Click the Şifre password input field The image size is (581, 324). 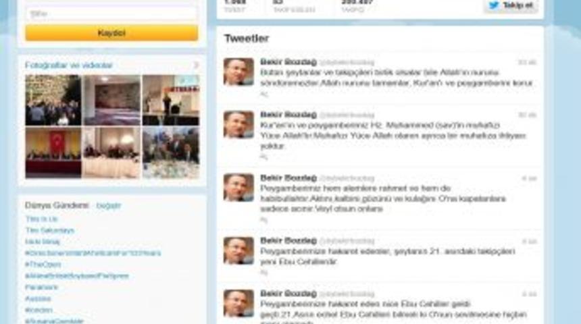point(111,13)
